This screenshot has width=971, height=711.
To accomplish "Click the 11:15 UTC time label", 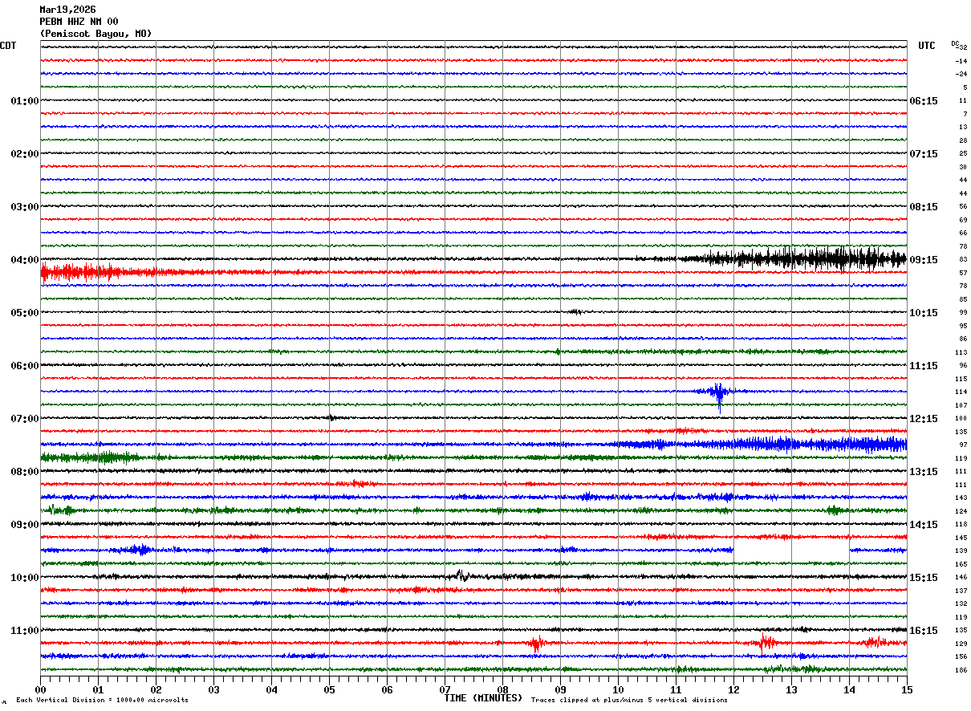I will (x=923, y=366).
